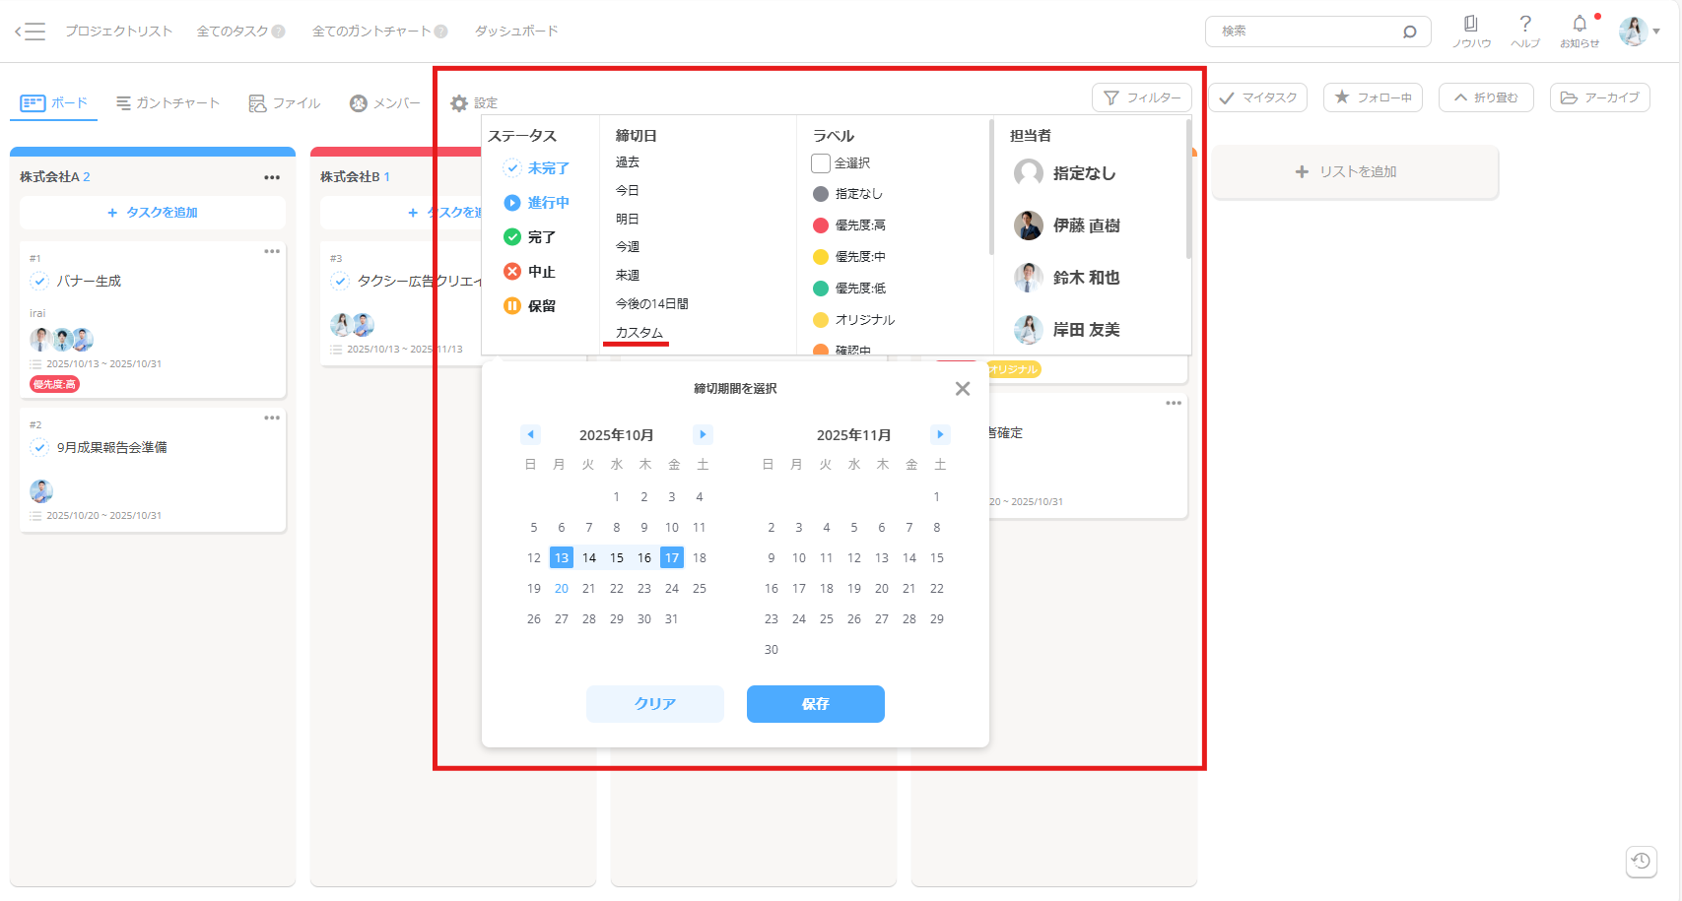The width and height of the screenshot is (1682, 901).
Task: Open the notifications bell icon
Action: click(1580, 24)
